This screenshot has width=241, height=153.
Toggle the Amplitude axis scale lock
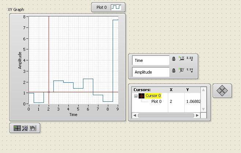point(173,70)
